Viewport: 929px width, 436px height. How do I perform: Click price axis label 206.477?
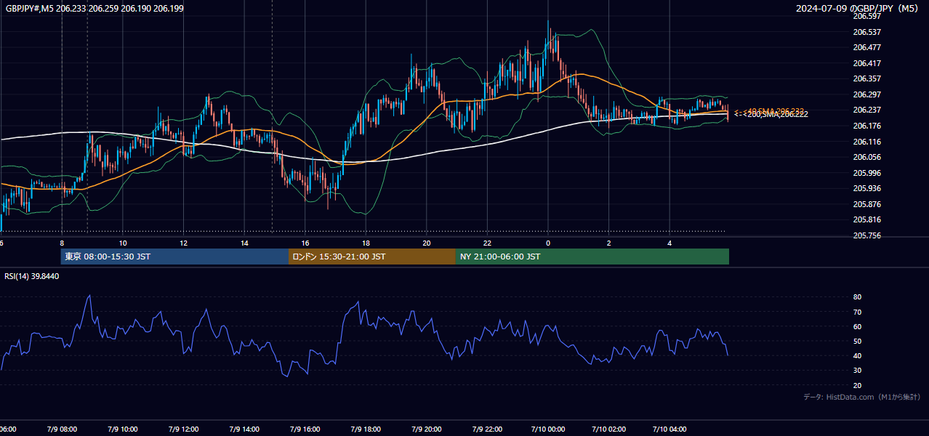[866, 47]
